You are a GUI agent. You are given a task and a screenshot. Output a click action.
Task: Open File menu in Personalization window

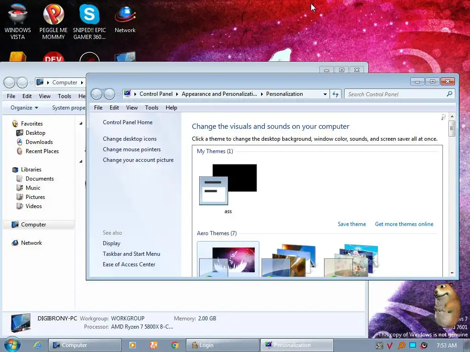98,108
